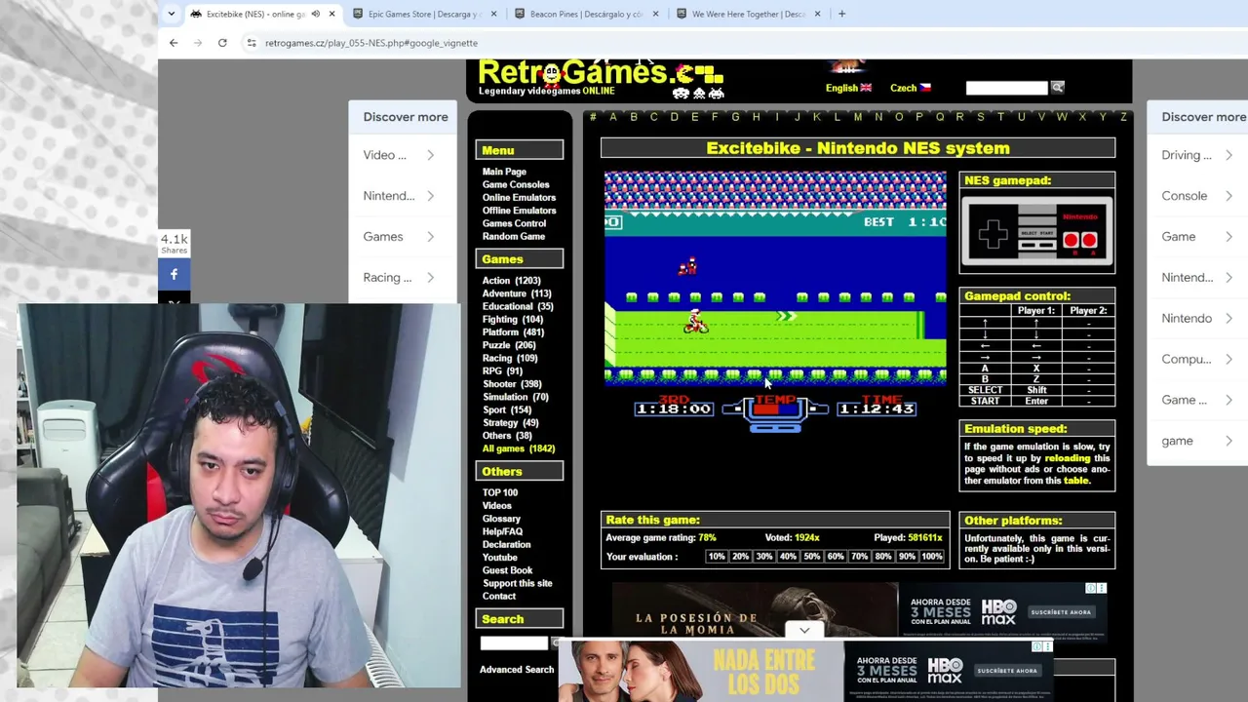Browse Racing (109) games category
Viewport: 1248px width, 702px height.
click(x=510, y=358)
